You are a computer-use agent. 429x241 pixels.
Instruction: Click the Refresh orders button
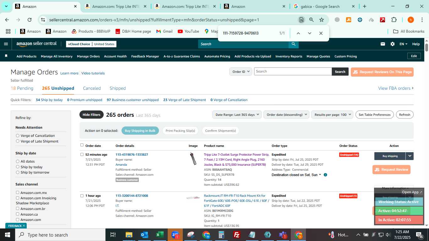tap(405, 115)
